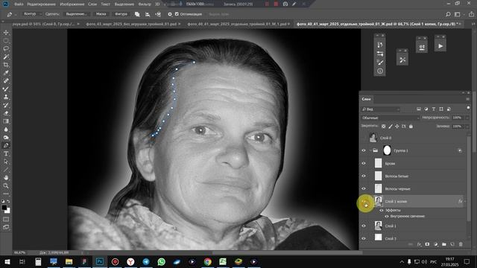
Task: Hide the Волосы черные layer
Action: (364, 188)
